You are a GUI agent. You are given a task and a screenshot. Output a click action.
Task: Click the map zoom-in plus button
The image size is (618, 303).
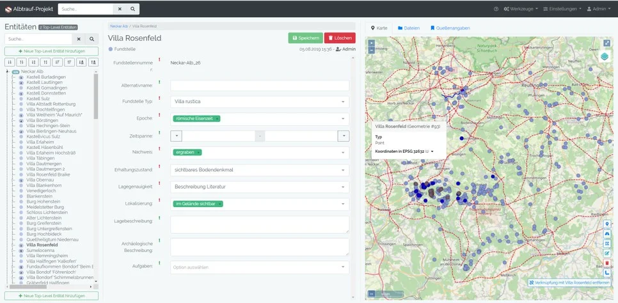point(371,43)
